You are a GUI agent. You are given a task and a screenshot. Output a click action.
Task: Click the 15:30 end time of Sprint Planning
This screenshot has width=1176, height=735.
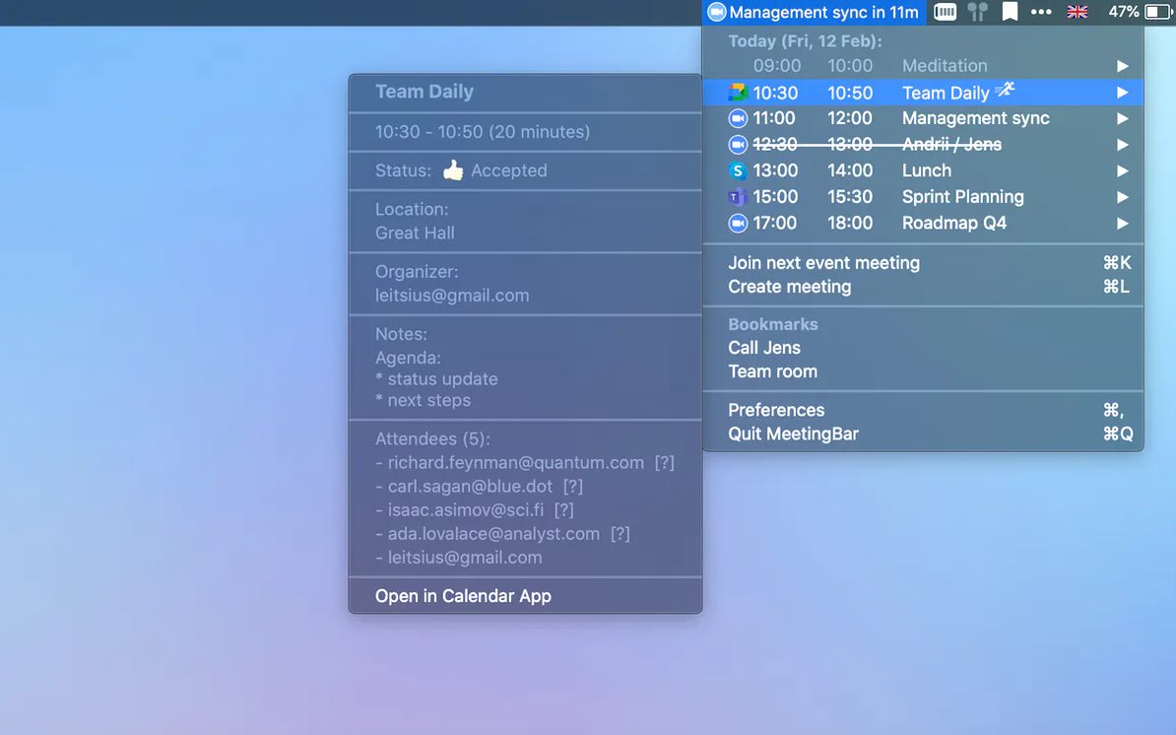[x=850, y=197]
